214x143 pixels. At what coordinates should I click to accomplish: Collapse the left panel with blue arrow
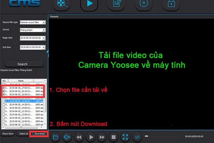[48, 54]
